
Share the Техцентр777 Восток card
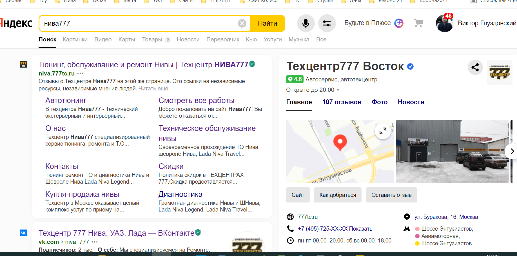(x=475, y=67)
